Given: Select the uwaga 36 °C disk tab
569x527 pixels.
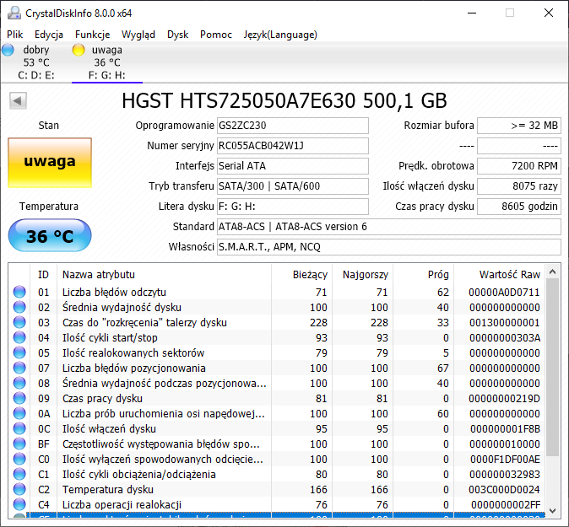Looking at the screenshot, I should 107,62.
